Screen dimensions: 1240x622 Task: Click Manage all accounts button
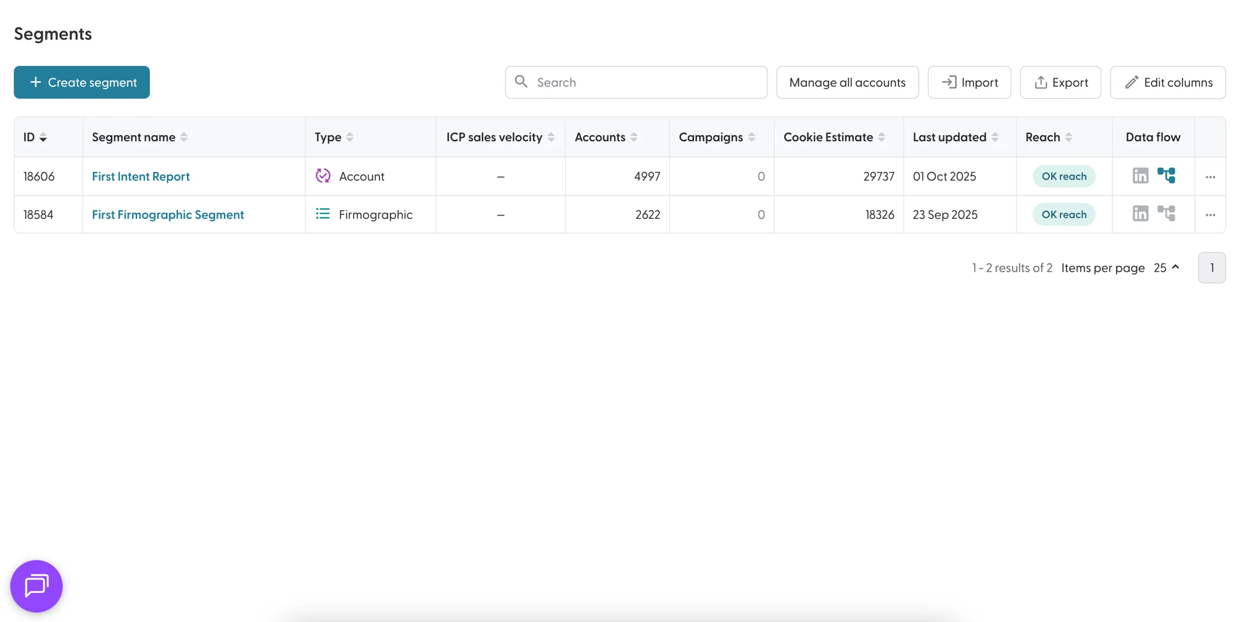pos(847,82)
